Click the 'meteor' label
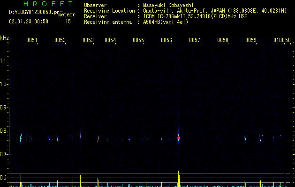The height and width of the screenshot is (187, 295). pos(67,14)
